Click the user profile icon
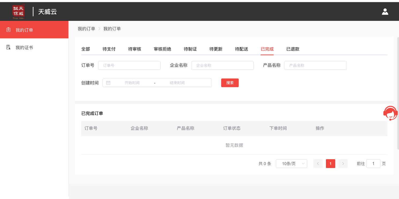The image size is (399, 199). (385, 11)
